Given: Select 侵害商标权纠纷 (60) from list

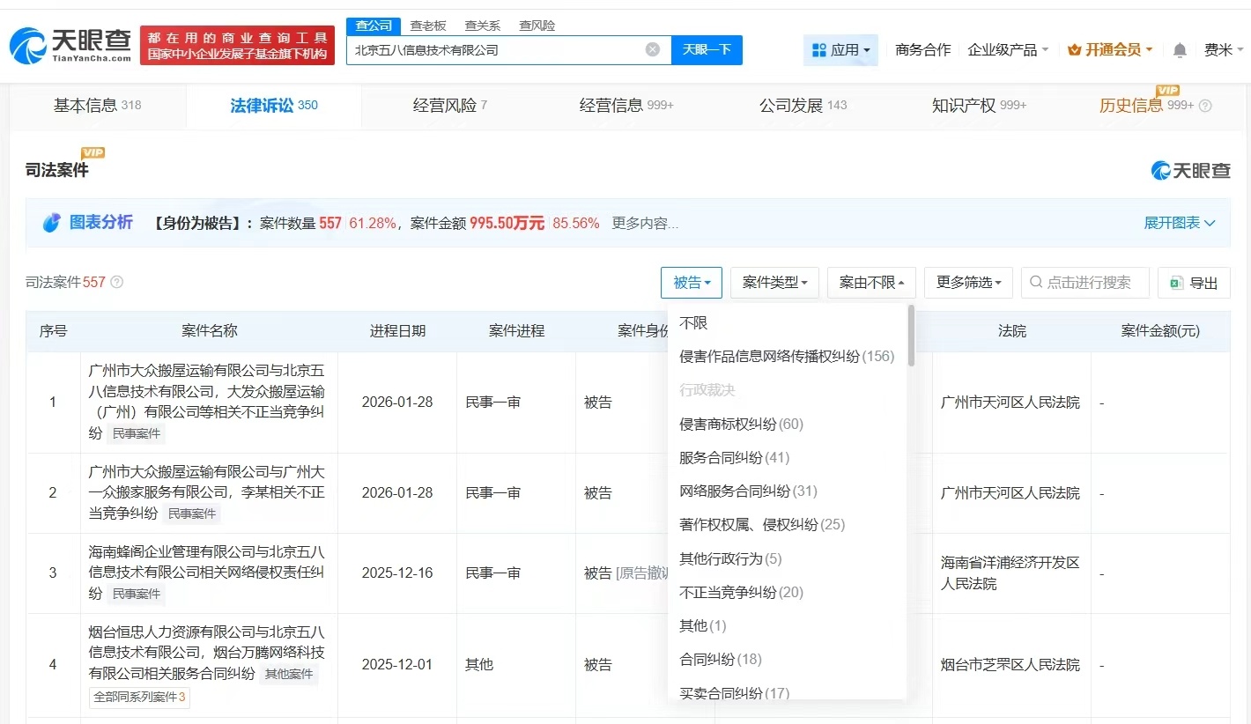Looking at the screenshot, I should tap(741, 424).
